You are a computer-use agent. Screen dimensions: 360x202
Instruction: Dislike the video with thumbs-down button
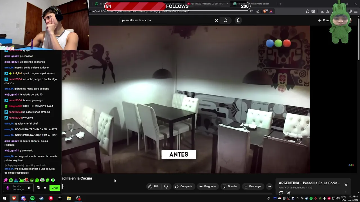coord(166,186)
